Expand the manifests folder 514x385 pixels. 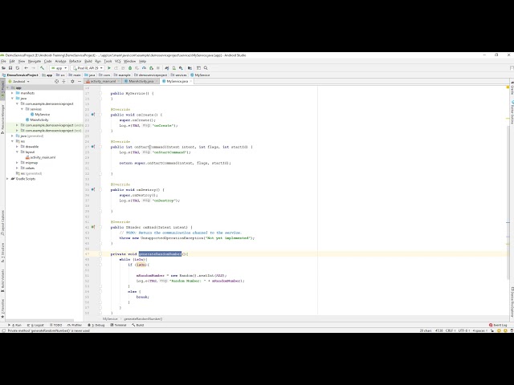tap(13, 93)
